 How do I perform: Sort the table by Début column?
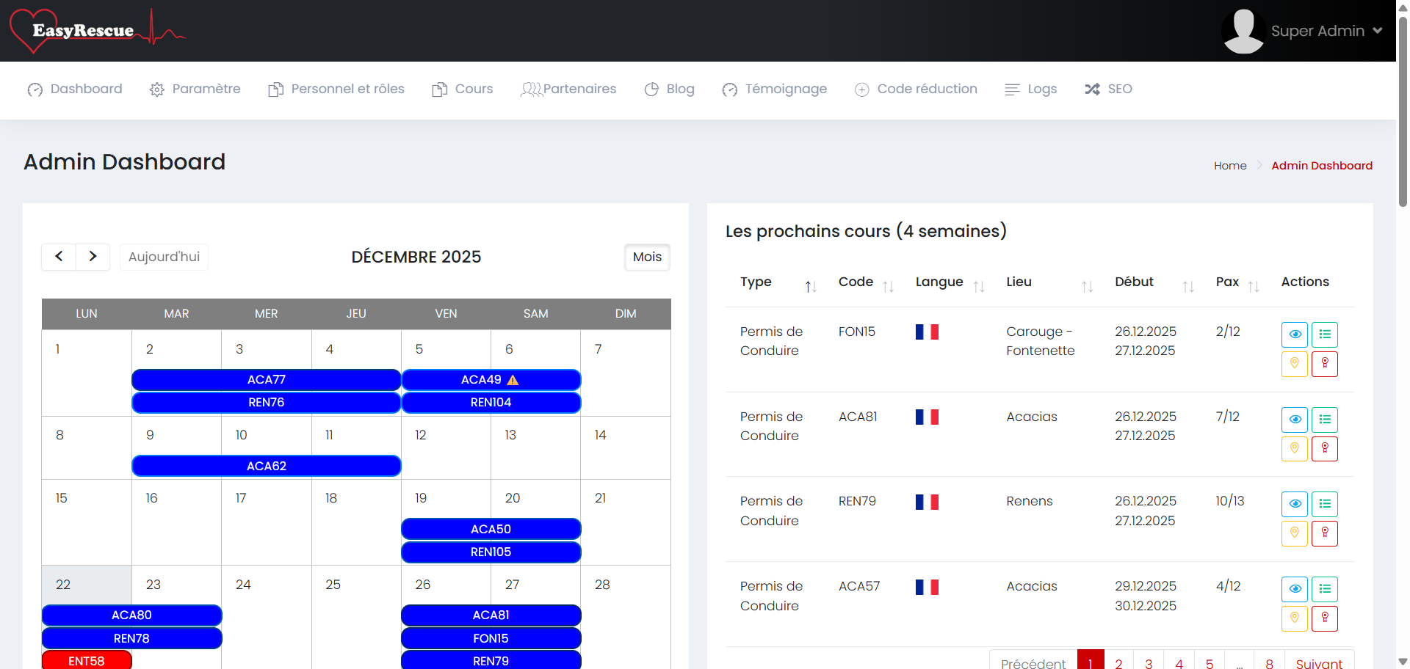click(1187, 287)
